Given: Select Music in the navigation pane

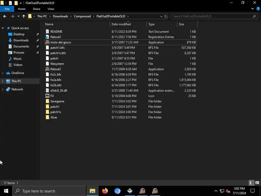Looking at the screenshot, I should coord(18,59).
